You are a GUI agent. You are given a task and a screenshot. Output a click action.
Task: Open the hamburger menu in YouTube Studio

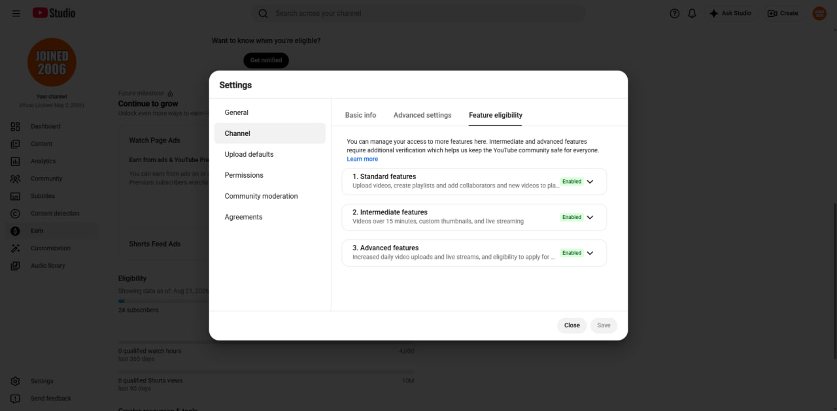coord(16,13)
